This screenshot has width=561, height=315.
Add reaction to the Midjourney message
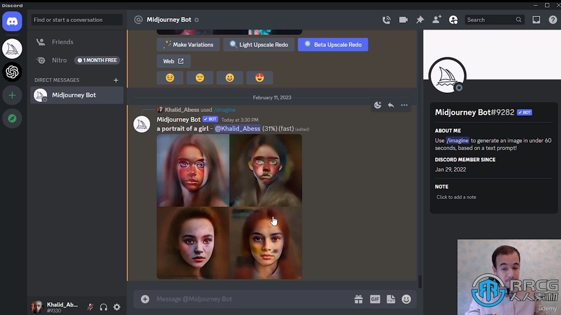coord(378,105)
